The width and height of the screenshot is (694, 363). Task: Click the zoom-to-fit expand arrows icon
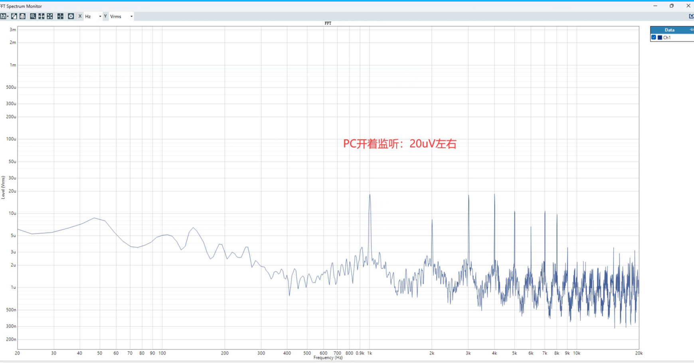point(50,16)
